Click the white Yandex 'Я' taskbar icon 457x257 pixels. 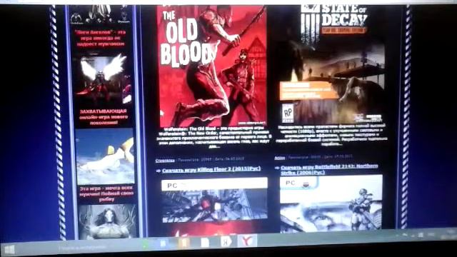(226, 242)
